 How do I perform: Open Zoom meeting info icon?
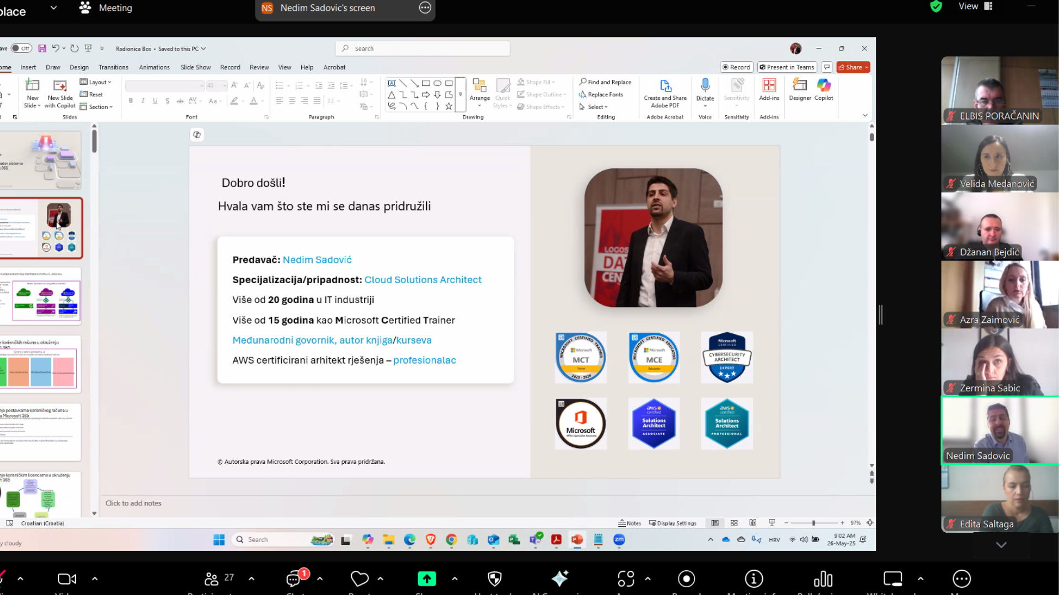754,578
